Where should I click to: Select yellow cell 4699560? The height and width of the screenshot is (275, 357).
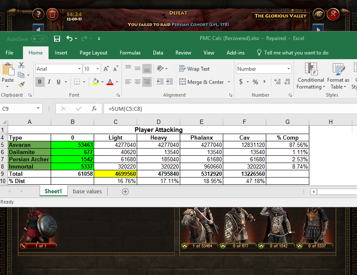pyautogui.click(x=115, y=174)
